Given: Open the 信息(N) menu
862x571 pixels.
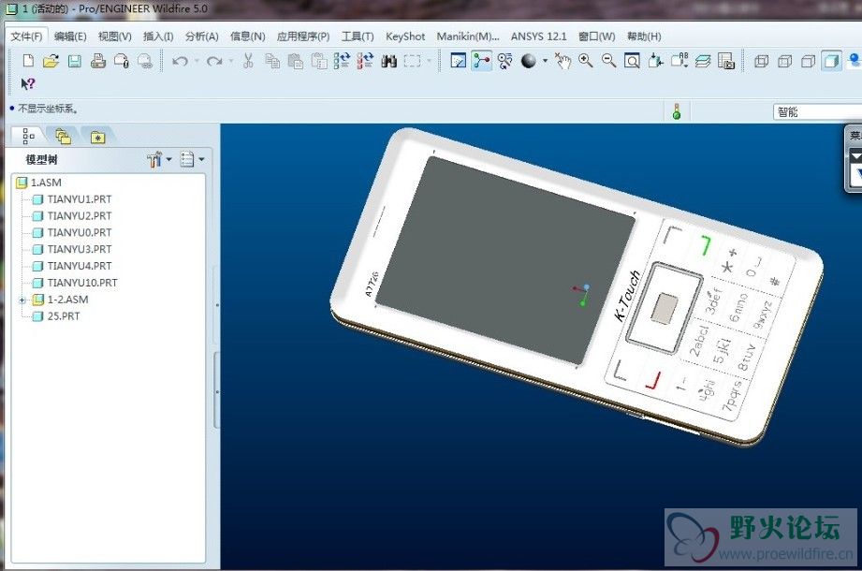Looking at the screenshot, I should point(247,37).
